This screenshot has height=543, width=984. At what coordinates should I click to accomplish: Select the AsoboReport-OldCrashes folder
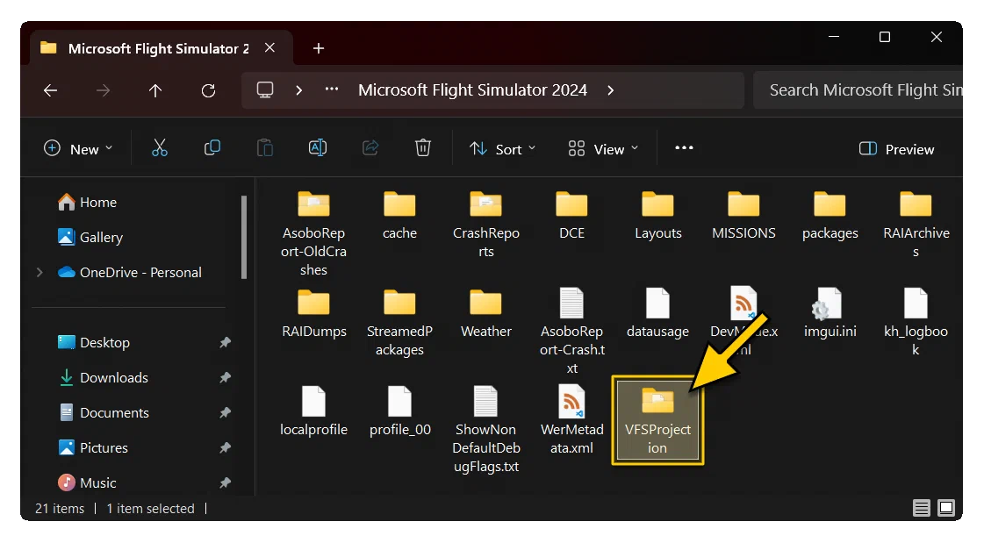pos(313,233)
